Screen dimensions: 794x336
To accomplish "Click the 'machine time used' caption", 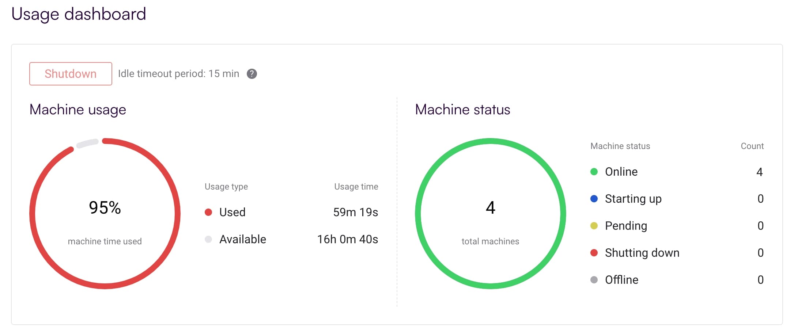I will click(105, 241).
